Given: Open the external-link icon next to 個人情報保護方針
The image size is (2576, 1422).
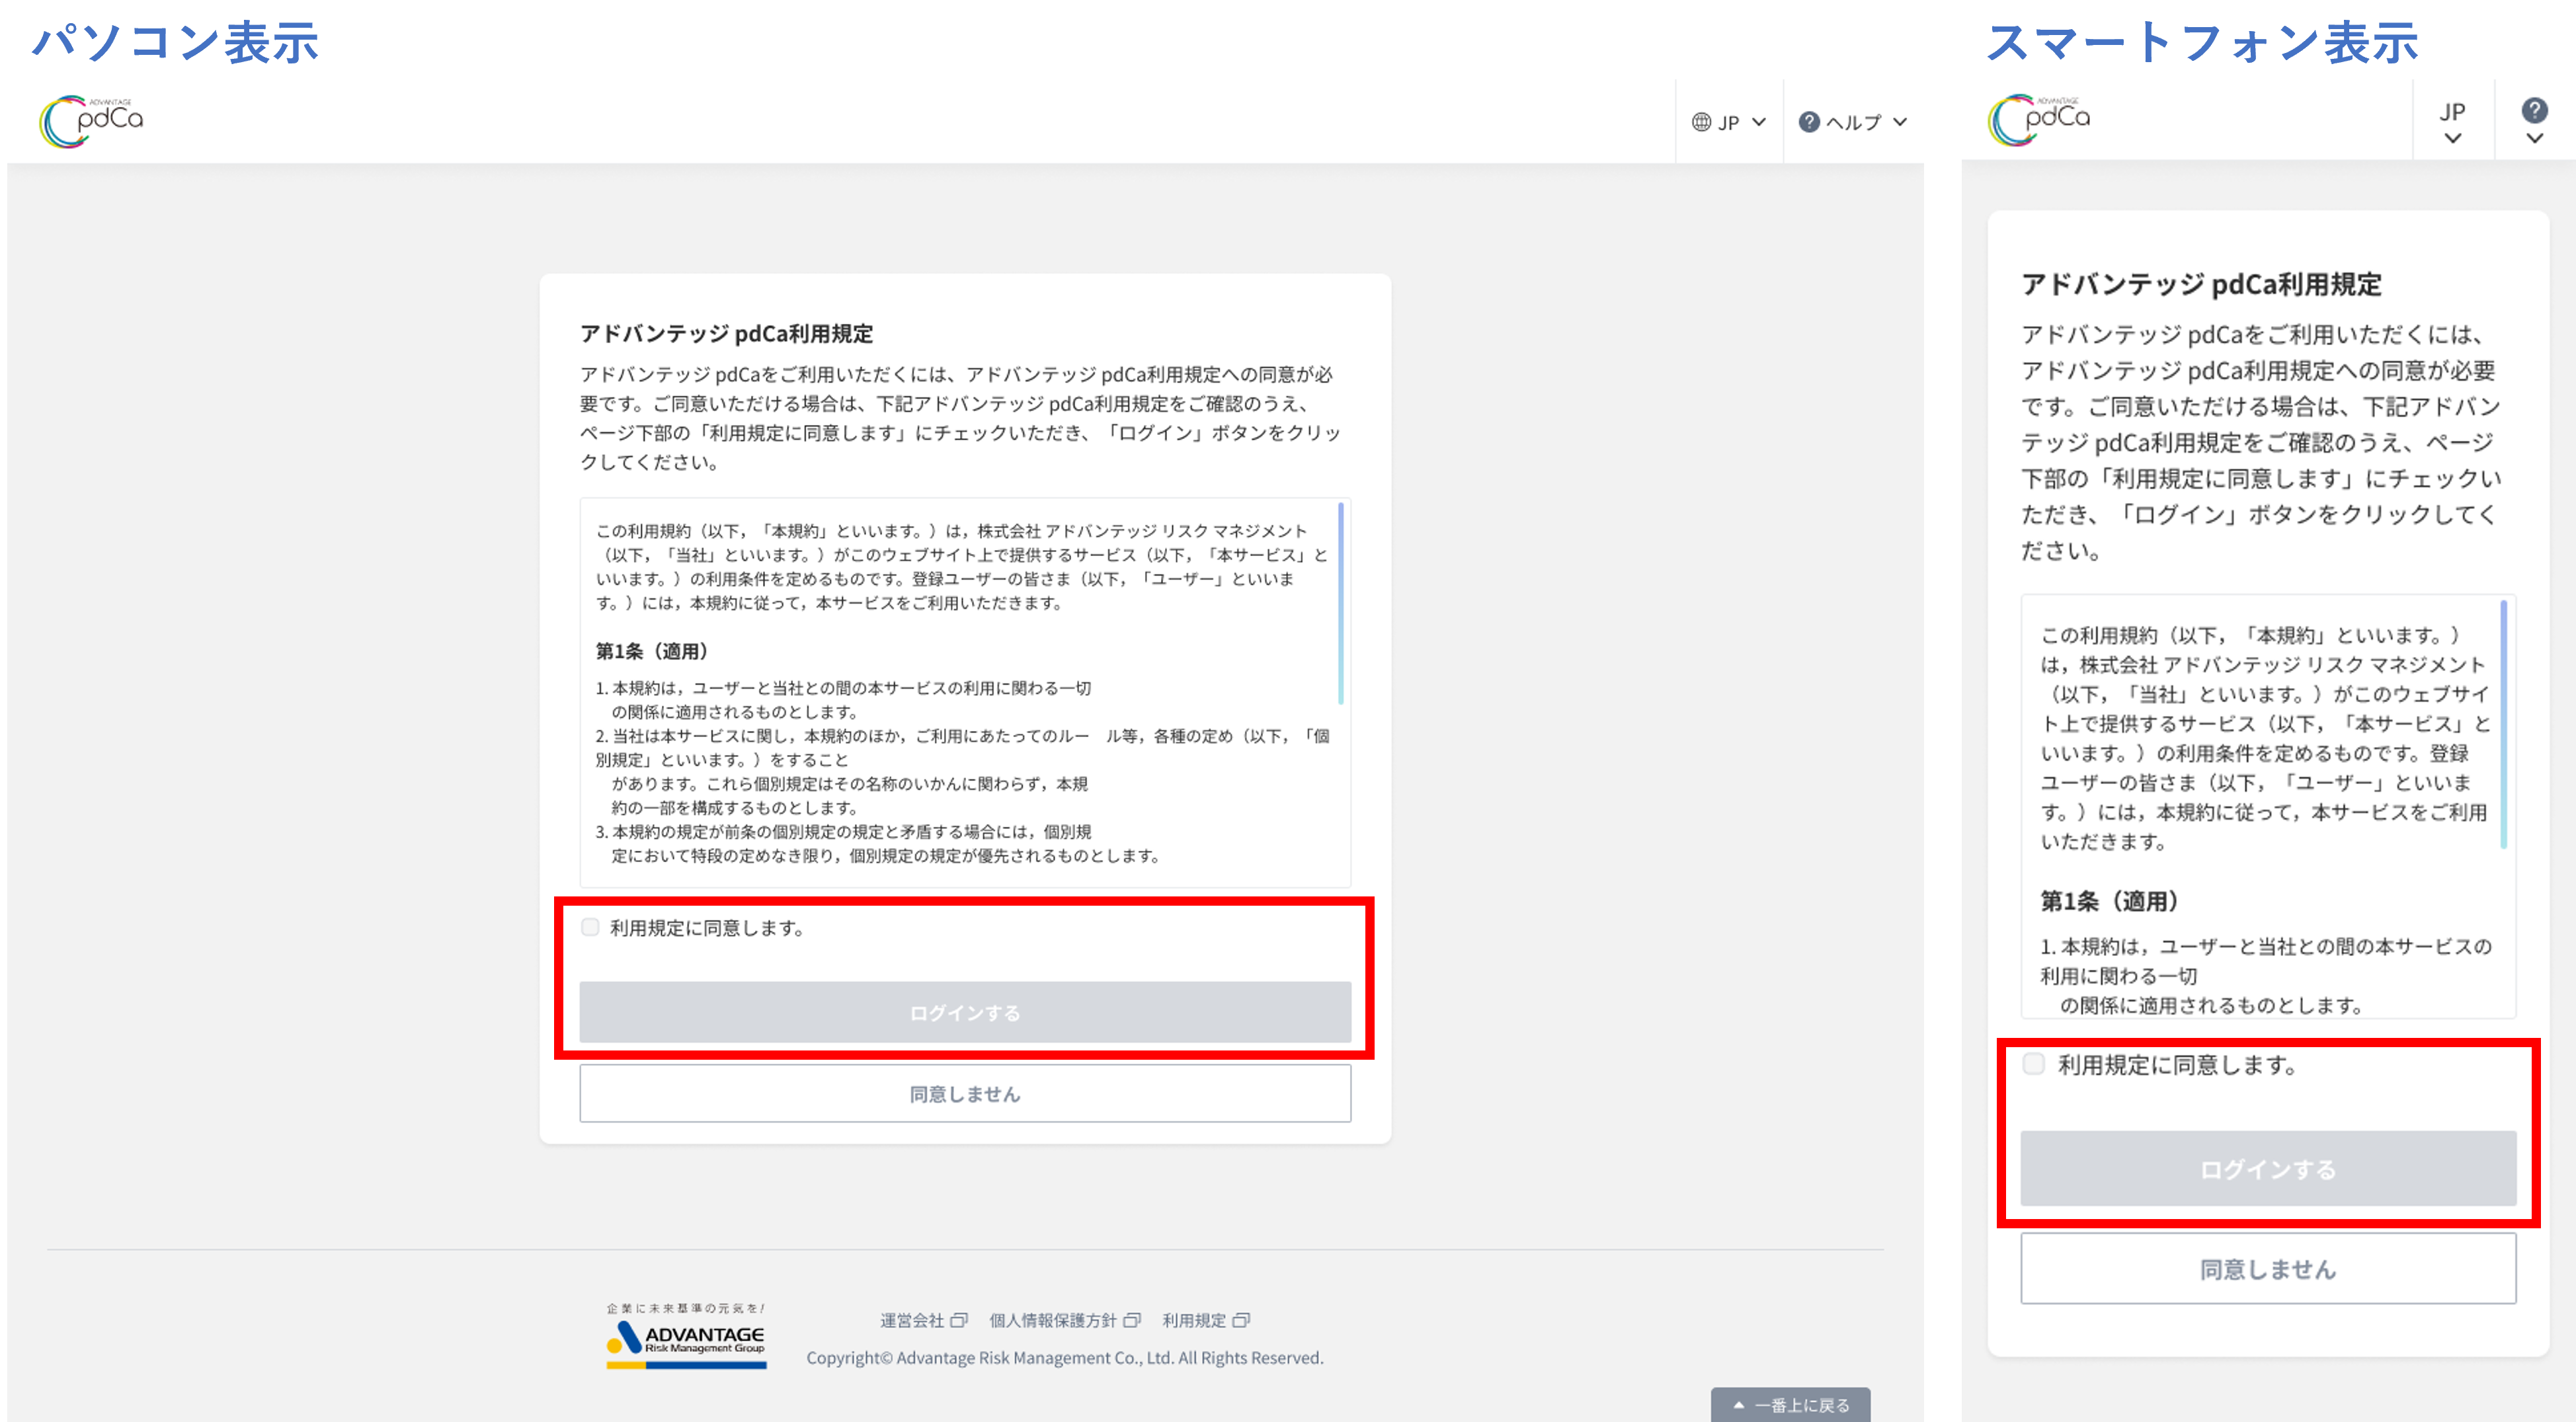Looking at the screenshot, I should (x=1132, y=1320).
